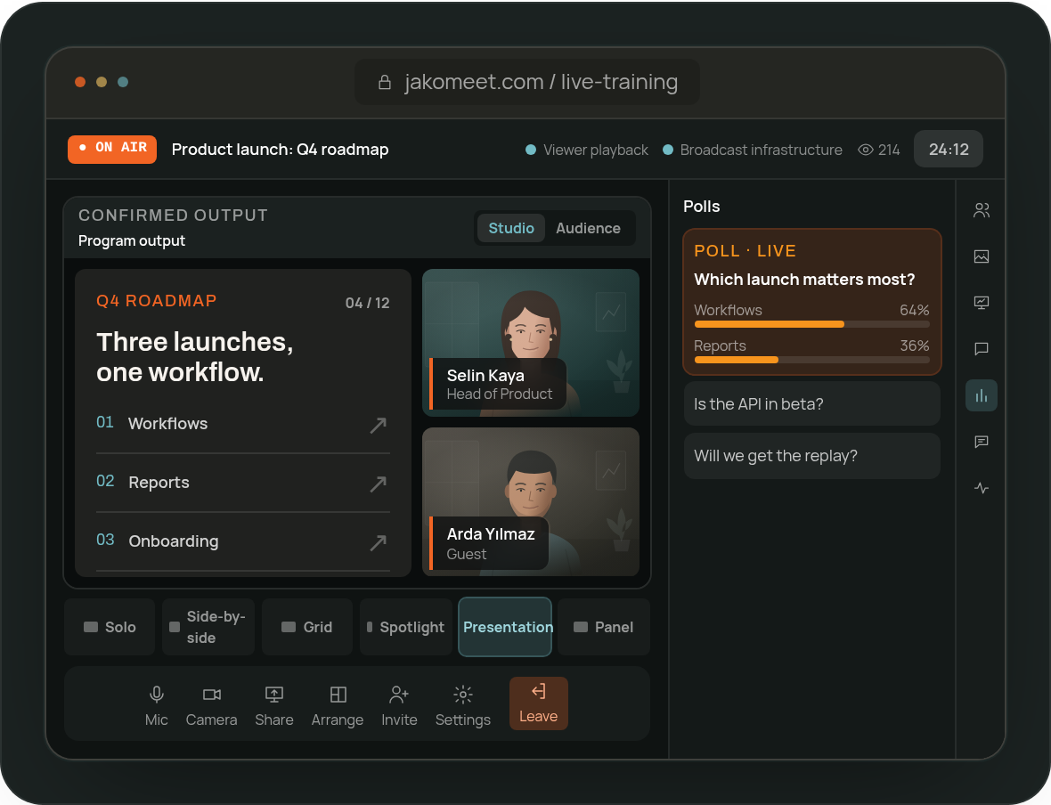Image resolution: width=1051 pixels, height=805 pixels.
Task: Choose the Solo layout
Action: point(110,627)
